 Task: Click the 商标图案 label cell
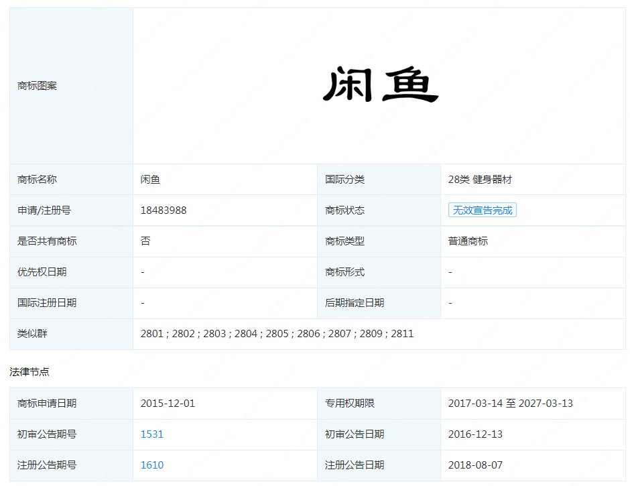click(72, 86)
